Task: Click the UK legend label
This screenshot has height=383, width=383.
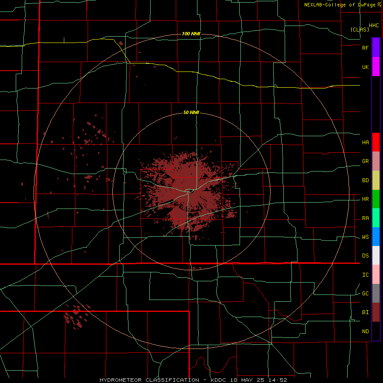Action: click(x=365, y=67)
